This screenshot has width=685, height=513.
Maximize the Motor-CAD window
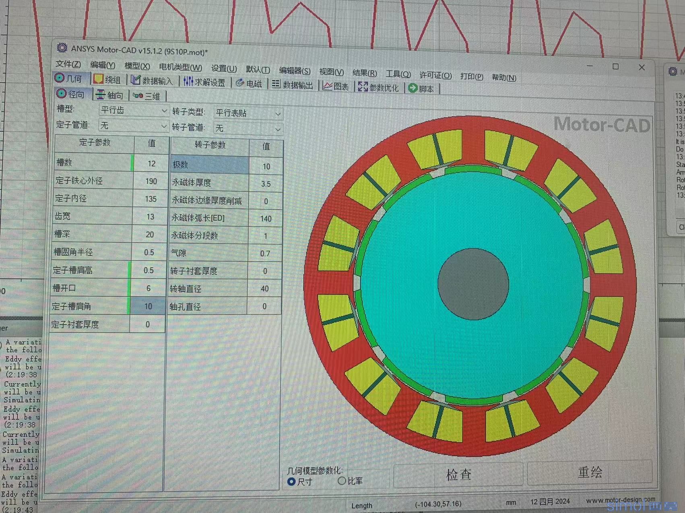(615, 66)
